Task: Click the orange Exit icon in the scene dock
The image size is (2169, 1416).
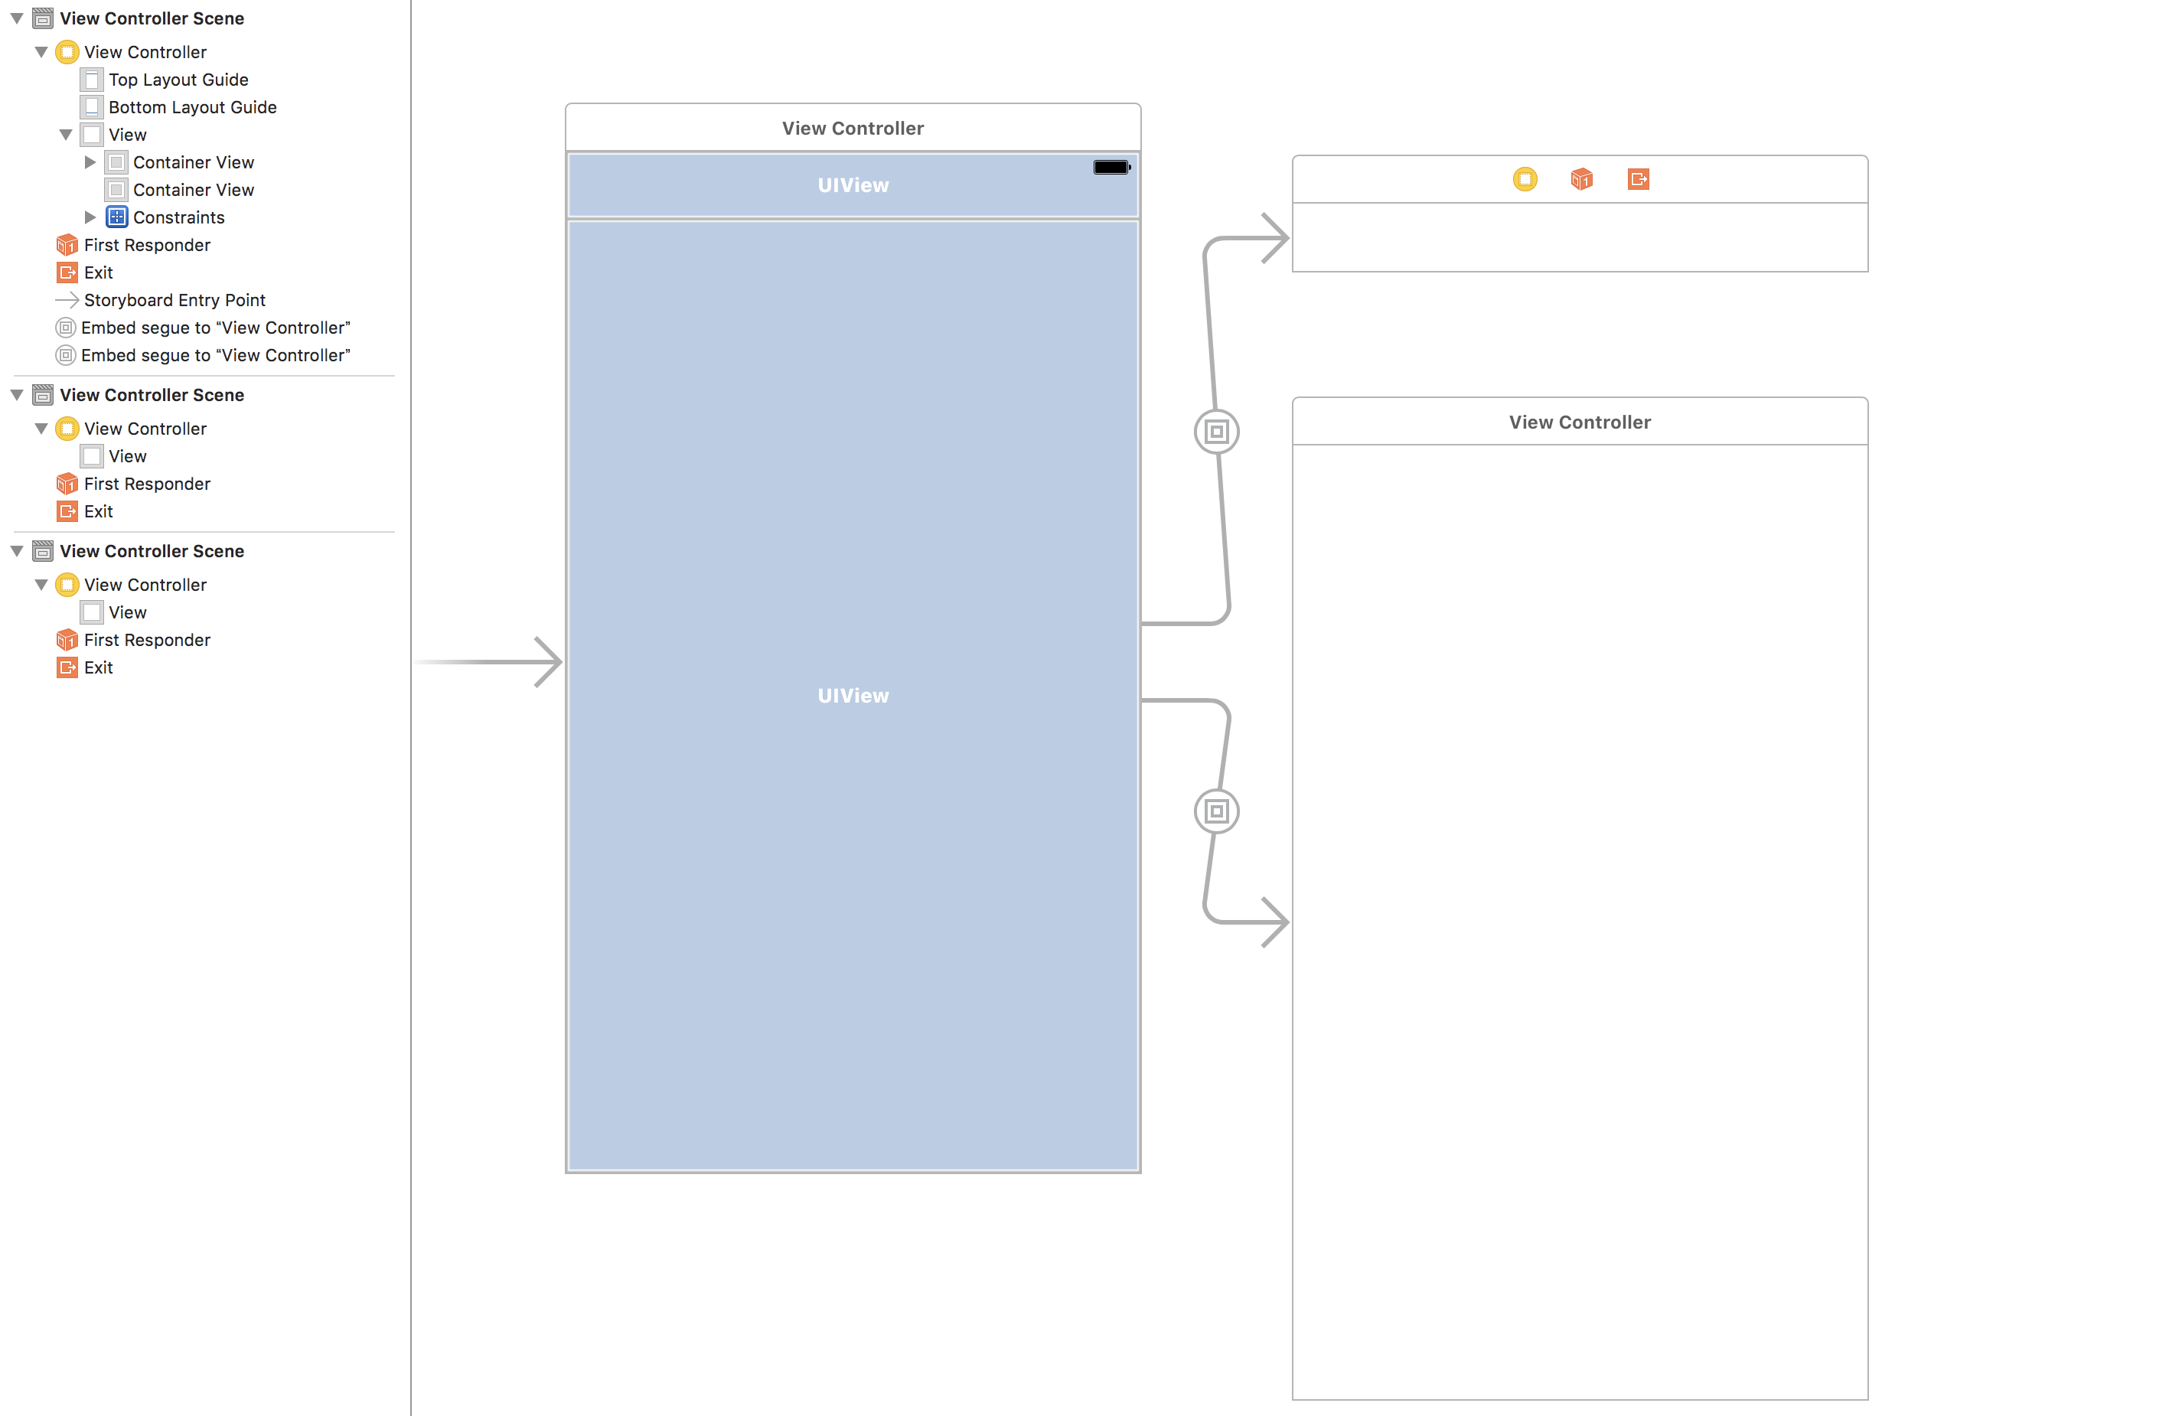Action: (1638, 180)
